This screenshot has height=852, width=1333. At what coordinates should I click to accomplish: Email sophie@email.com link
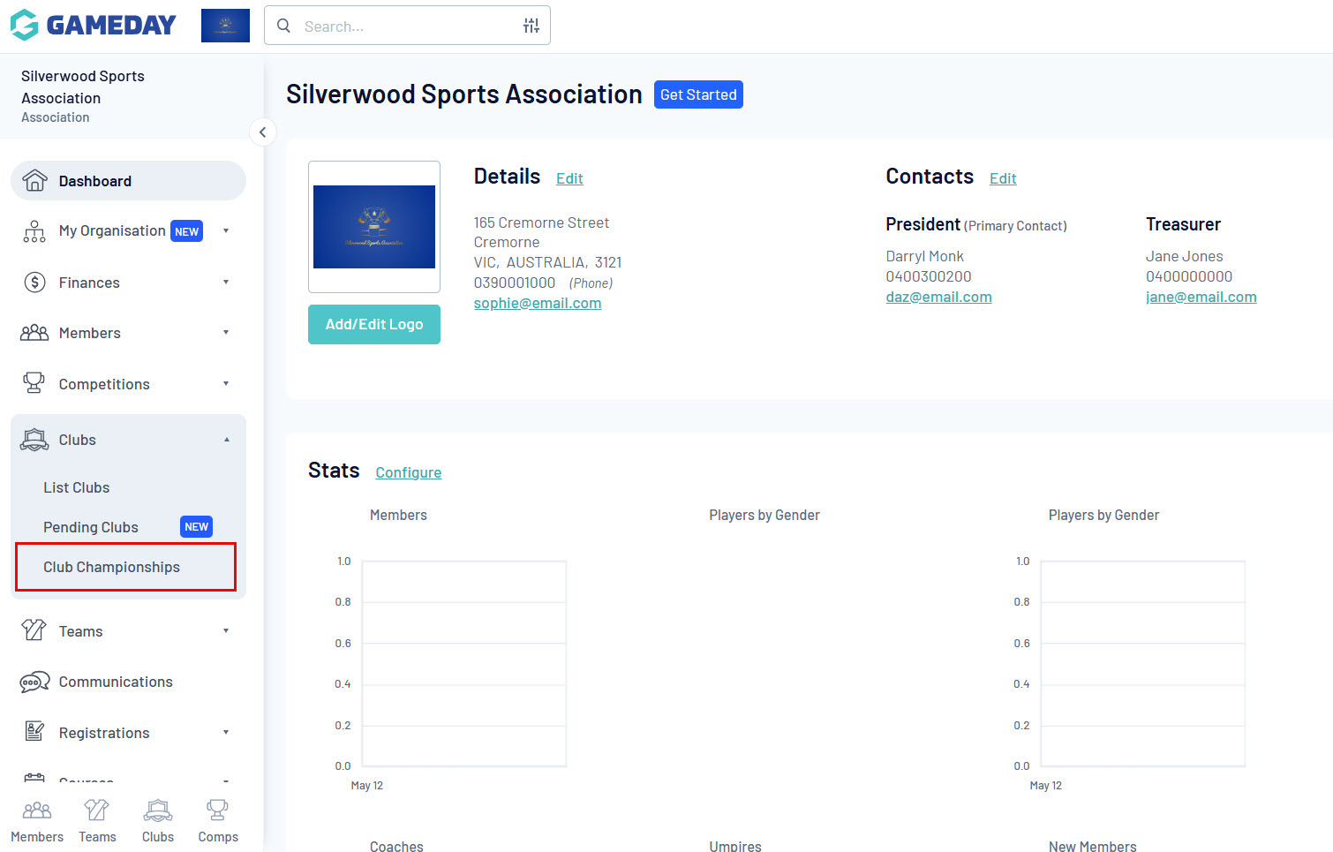[538, 303]
